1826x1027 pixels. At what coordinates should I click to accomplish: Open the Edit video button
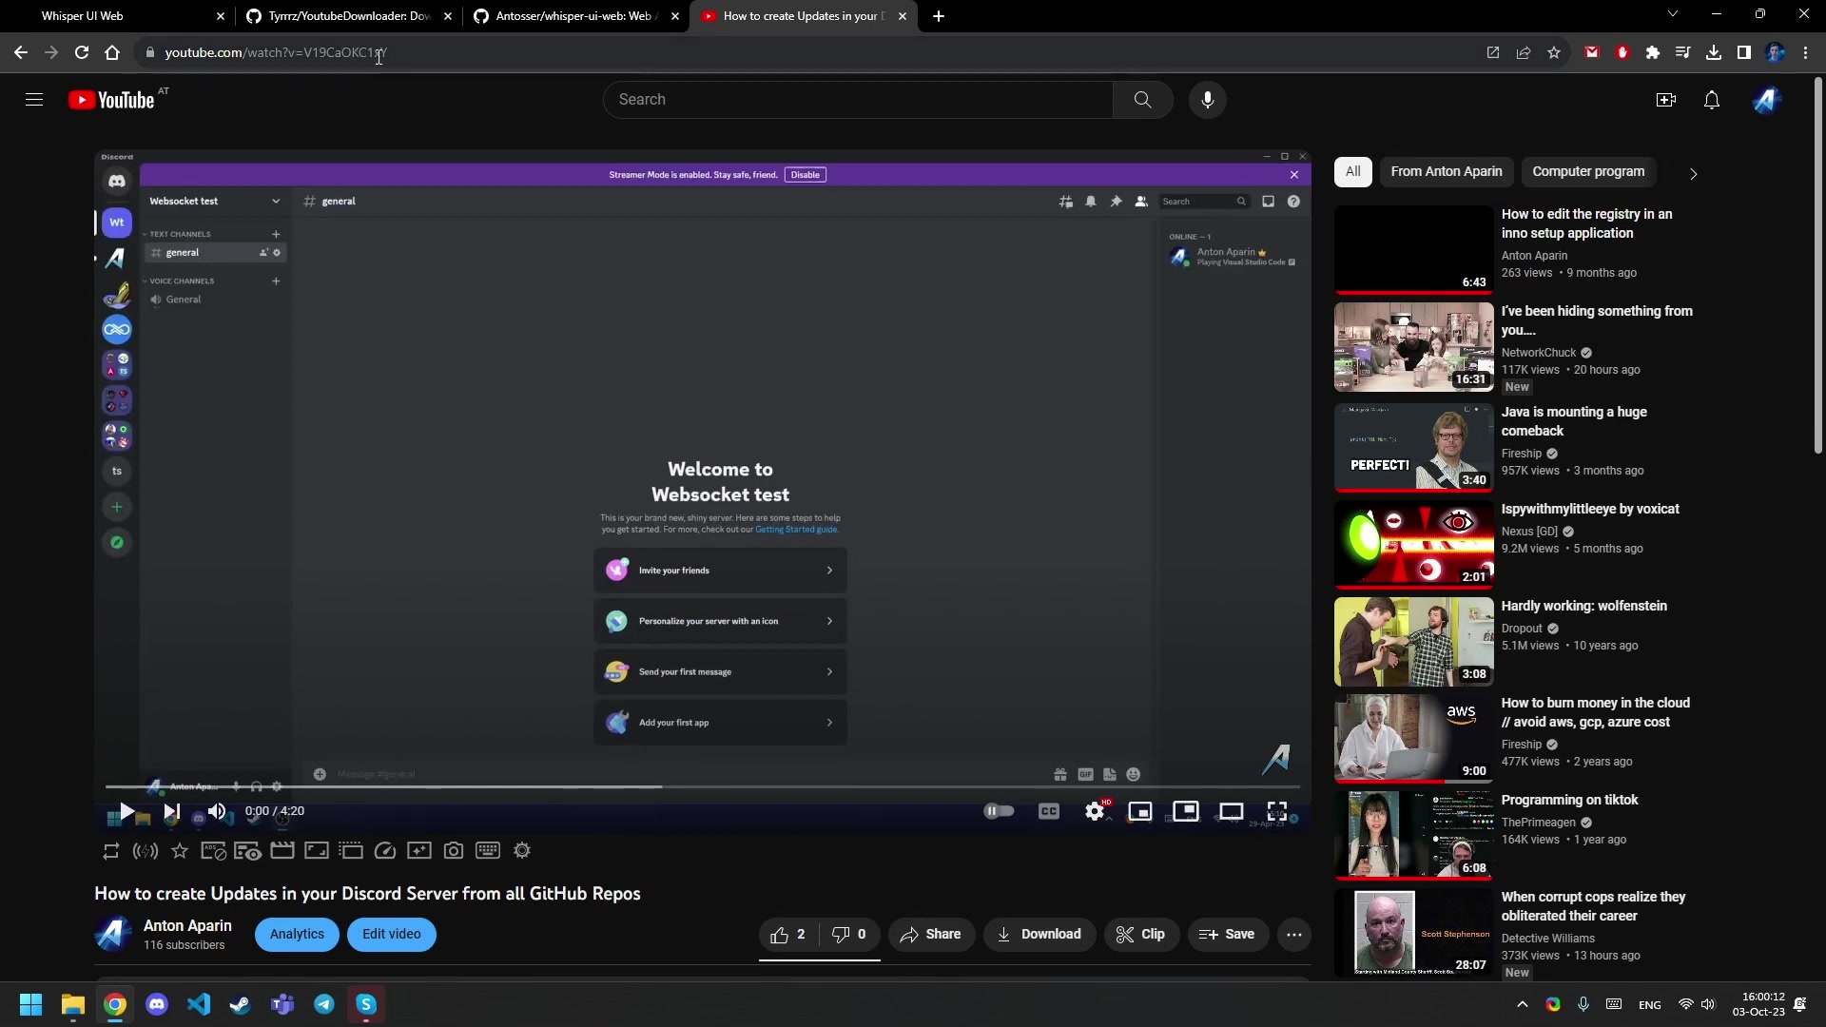[391, 934]
